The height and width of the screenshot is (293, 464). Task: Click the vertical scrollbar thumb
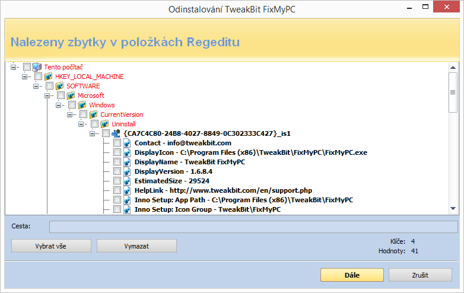[x=453, y=93]
